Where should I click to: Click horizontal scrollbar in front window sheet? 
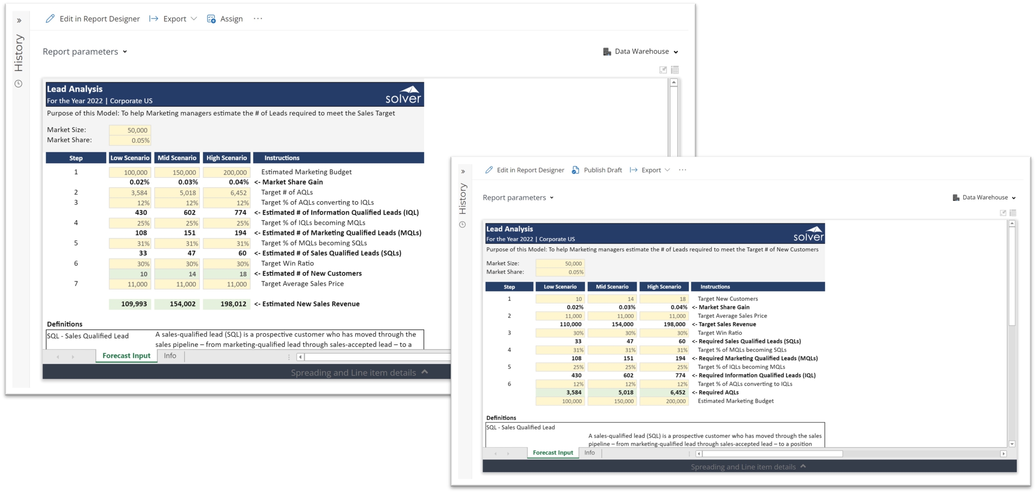[772, 454]
